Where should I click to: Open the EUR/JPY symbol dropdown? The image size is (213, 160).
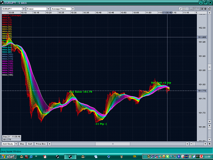point(24,9)
